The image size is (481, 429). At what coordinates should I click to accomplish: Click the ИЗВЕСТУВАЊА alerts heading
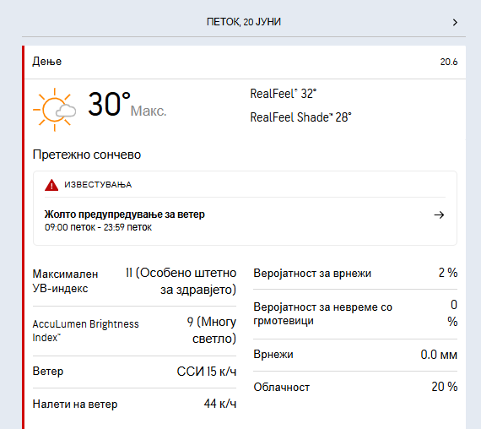(98, 185)
